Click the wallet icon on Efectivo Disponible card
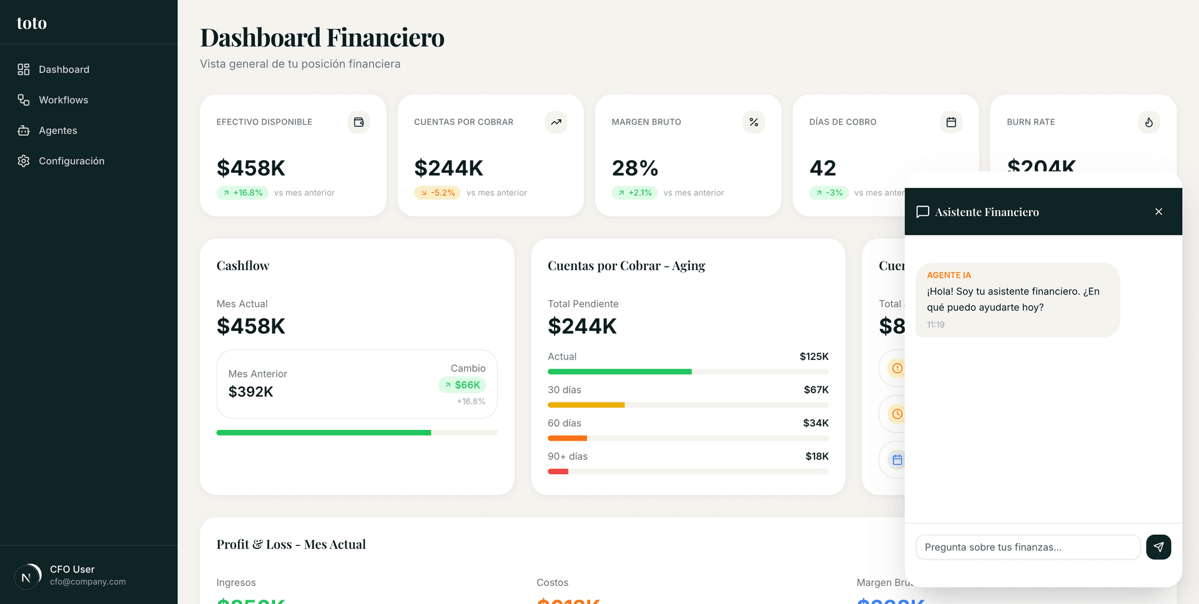The image size is (1199, 604). pyautogui.click(x=358, y=122)
